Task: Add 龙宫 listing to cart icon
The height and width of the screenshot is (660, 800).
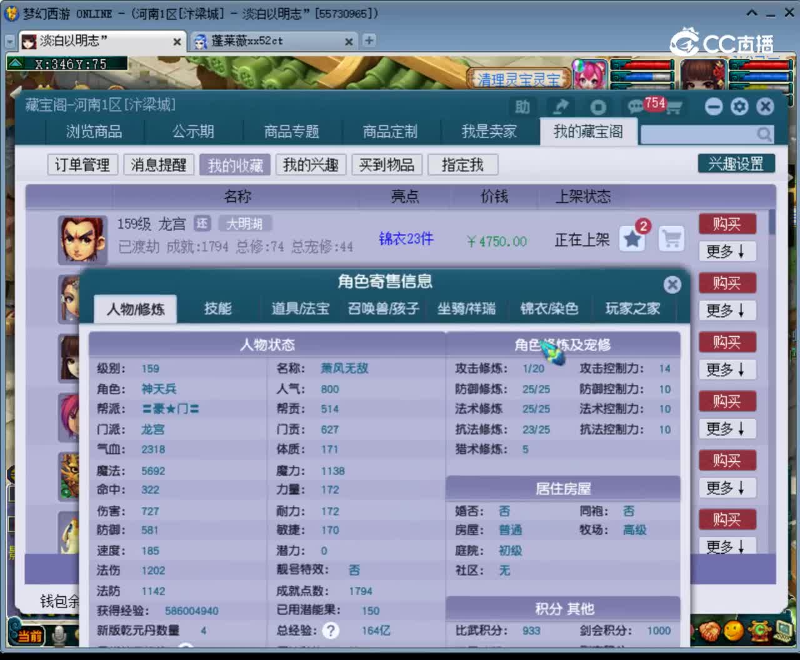Action: click(x=672, y=239)
